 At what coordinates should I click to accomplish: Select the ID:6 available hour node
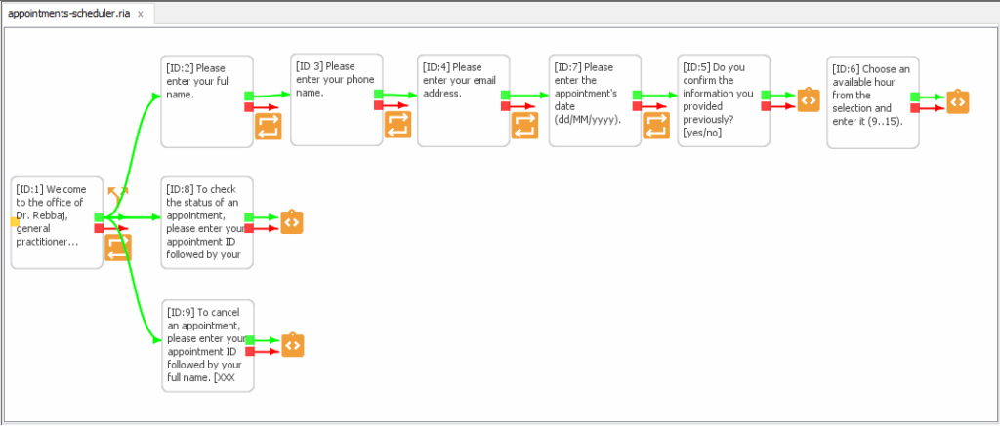pyautogui.click(x=872, y=101)
